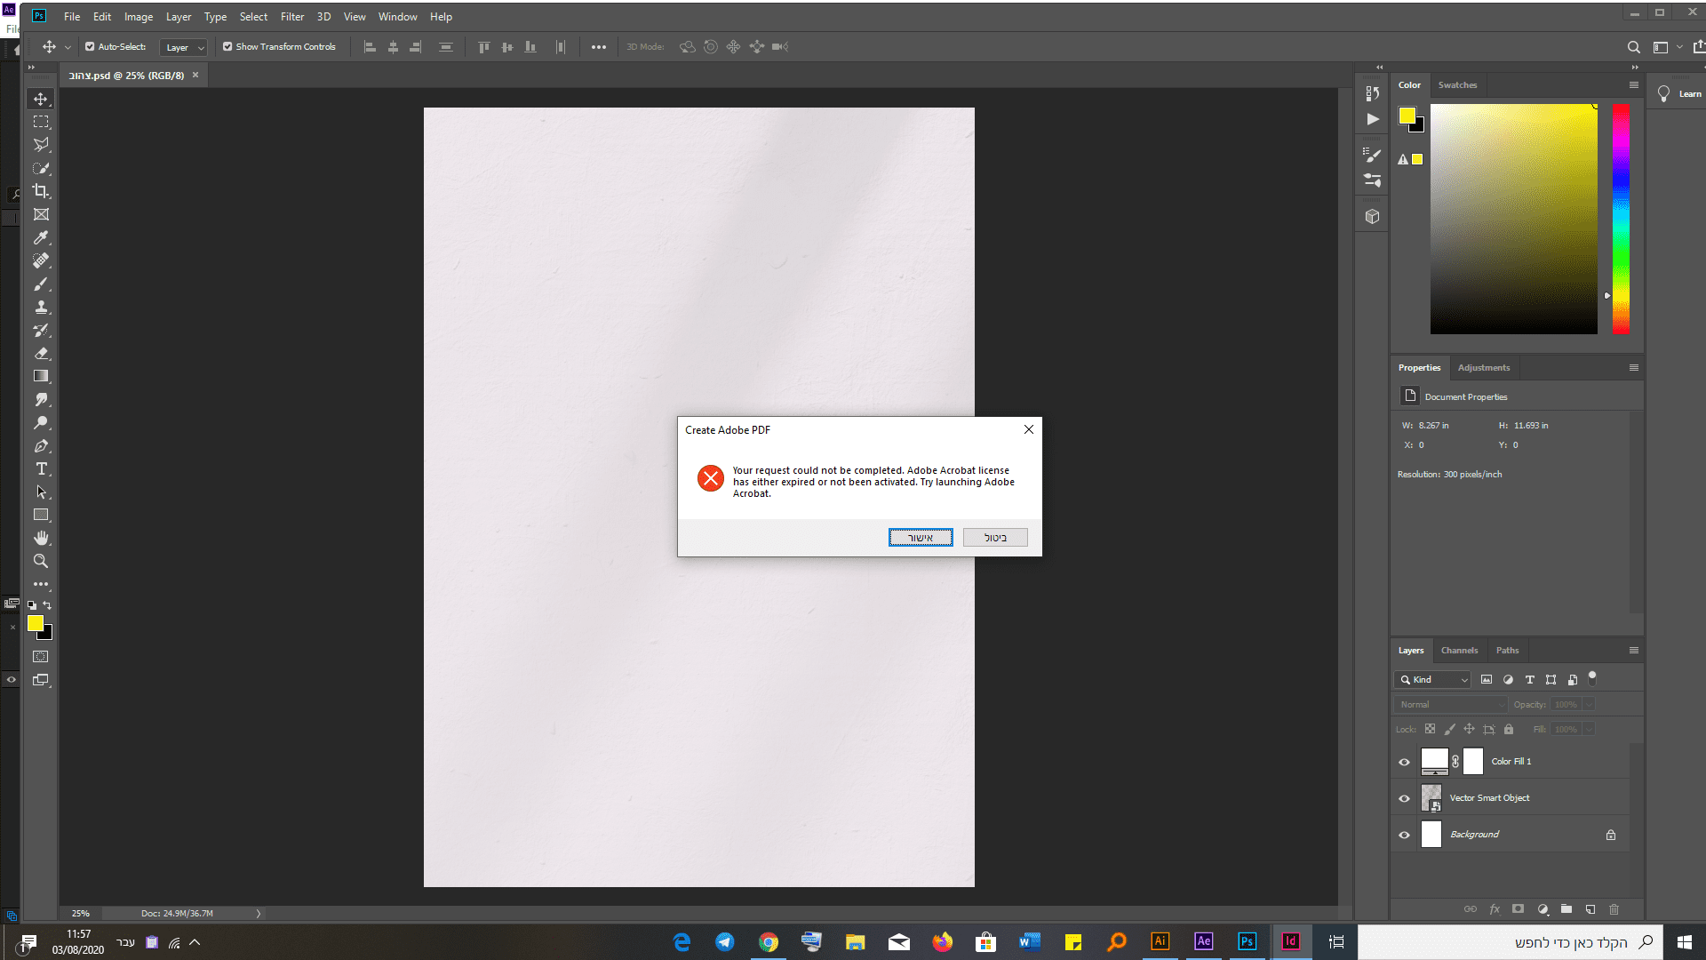Viewport: 1706px width, 960px height.
Task: Select the Eyedropper tool
Action: point(41,237)
